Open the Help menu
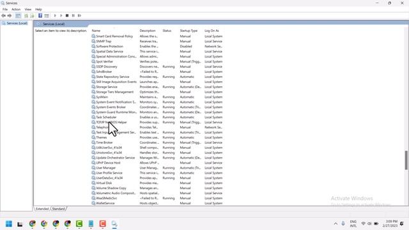The image size is (409, 230). coord(38,10)
